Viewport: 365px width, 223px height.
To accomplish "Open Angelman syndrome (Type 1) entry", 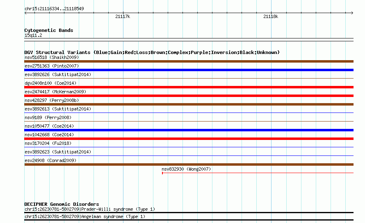I will [85, 217].
